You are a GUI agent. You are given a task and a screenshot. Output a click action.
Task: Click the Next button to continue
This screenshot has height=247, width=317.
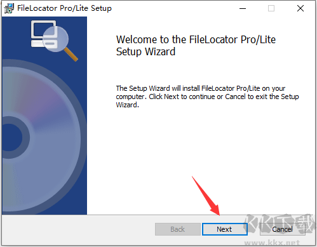225,229
